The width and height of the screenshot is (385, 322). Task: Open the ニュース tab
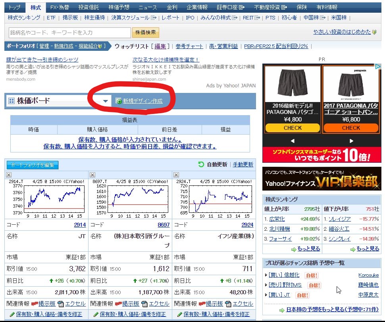click(x=148, y=8)
